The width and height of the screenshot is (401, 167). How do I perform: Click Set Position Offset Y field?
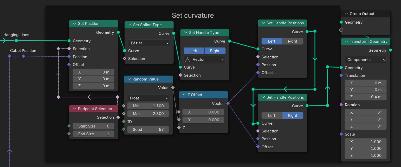tap(93, 79)
